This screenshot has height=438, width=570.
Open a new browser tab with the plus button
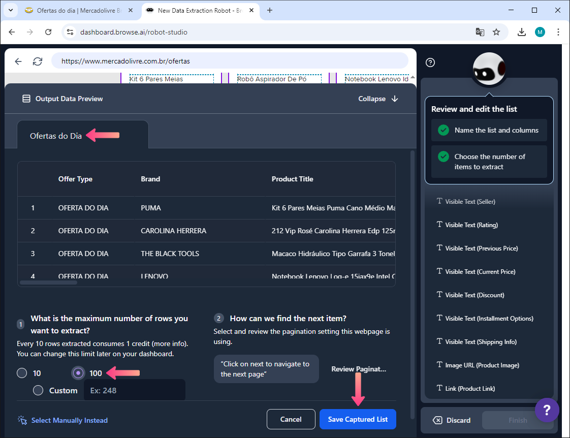(270, 10)
